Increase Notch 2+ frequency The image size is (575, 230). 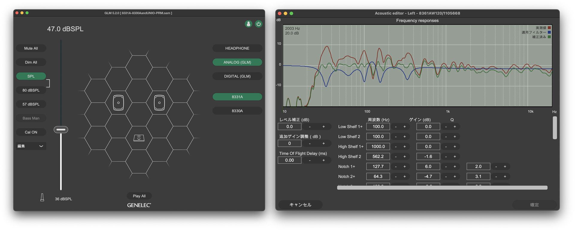click(405, 177)
